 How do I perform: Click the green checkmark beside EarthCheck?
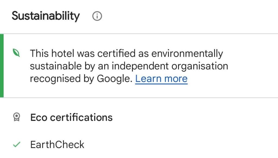point(17,144)
